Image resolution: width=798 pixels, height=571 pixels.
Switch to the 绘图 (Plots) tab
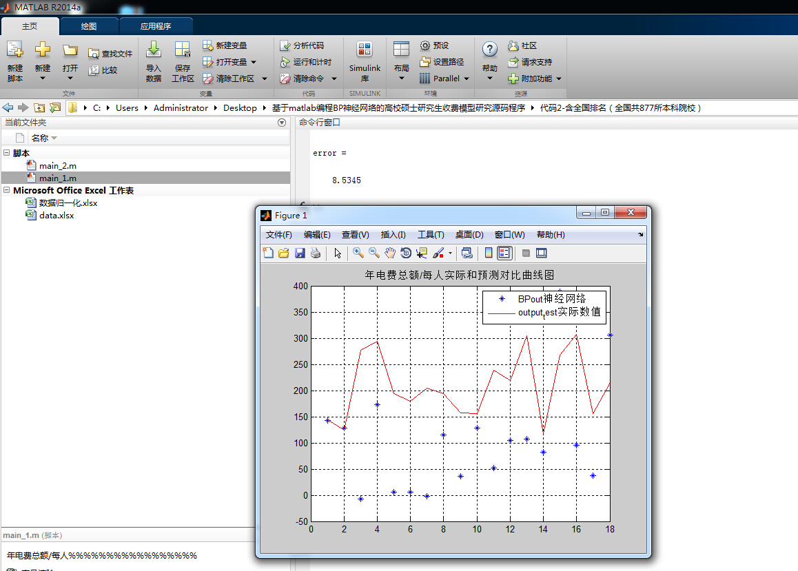[89, 26]
